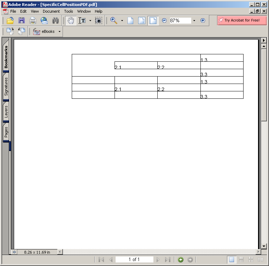This screenshot has height=266, width=269.
Task: Activate the Snapshot camera tool
Action: (x=99, y=20)
